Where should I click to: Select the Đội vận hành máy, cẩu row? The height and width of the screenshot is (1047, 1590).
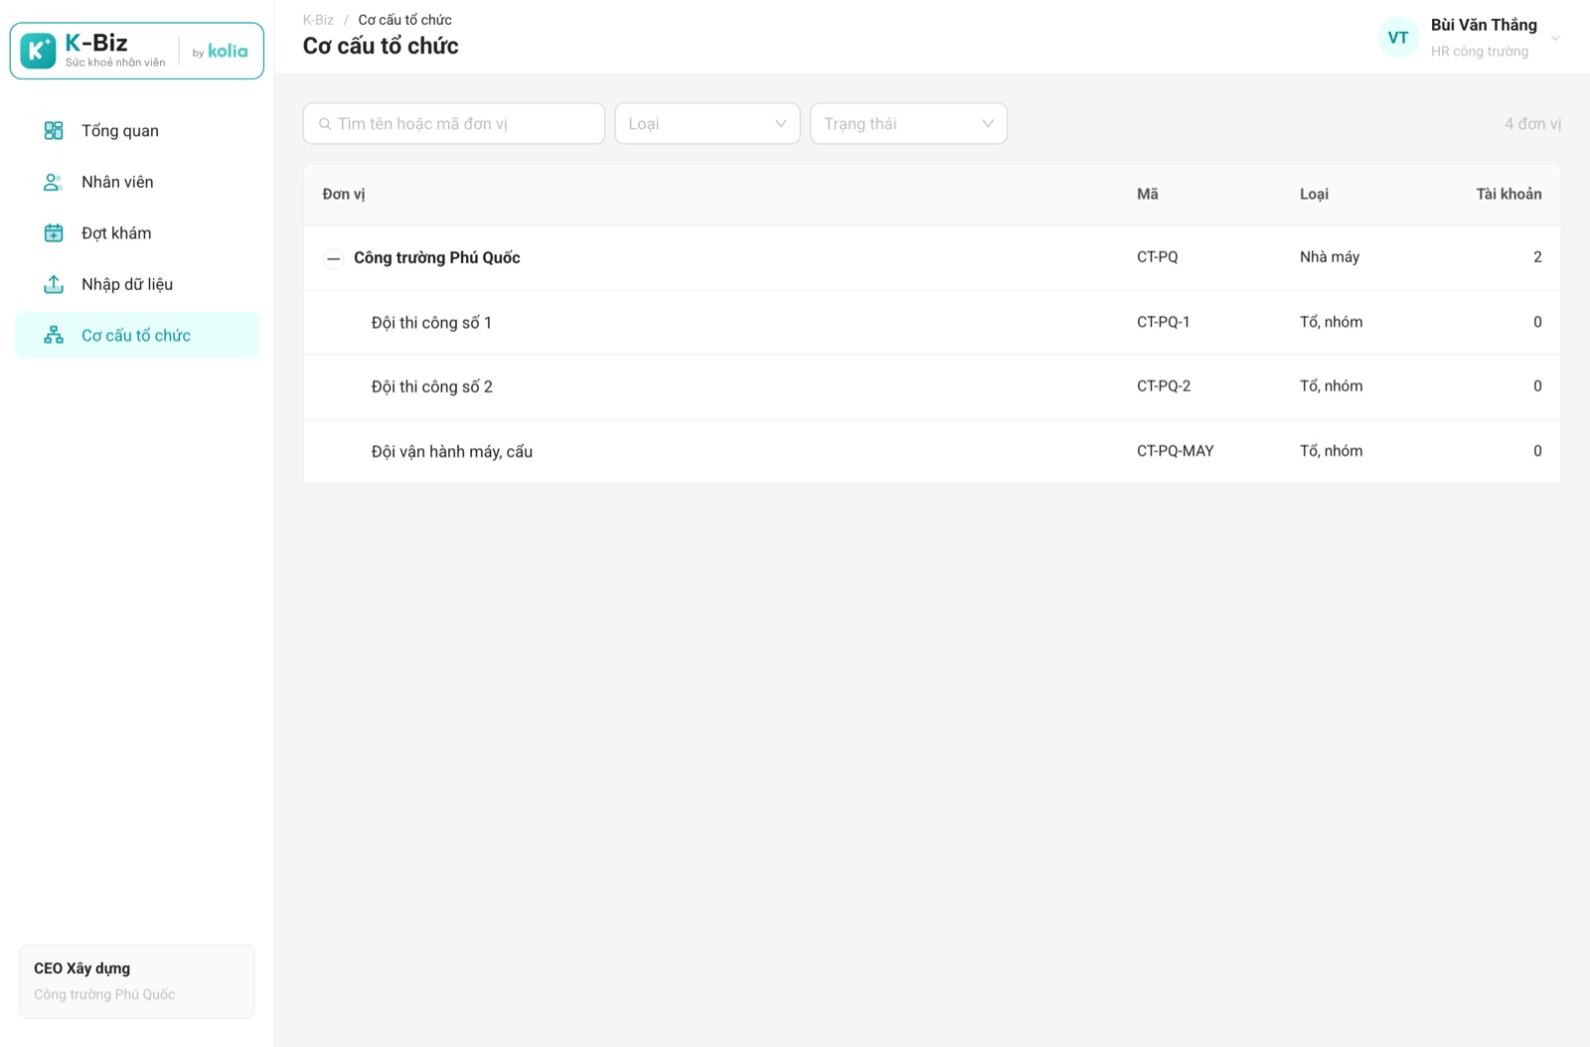coord(932,452)
